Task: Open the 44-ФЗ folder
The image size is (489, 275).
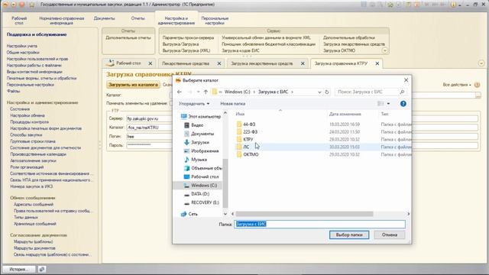Action: (x=249, y=125)
